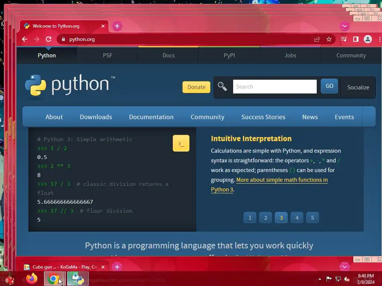Add a new tab in the KoGaMa window

click(117, 267)
